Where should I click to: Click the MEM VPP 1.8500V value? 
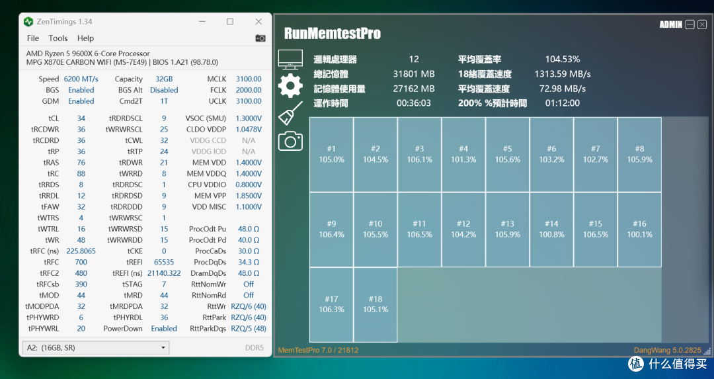249,195
